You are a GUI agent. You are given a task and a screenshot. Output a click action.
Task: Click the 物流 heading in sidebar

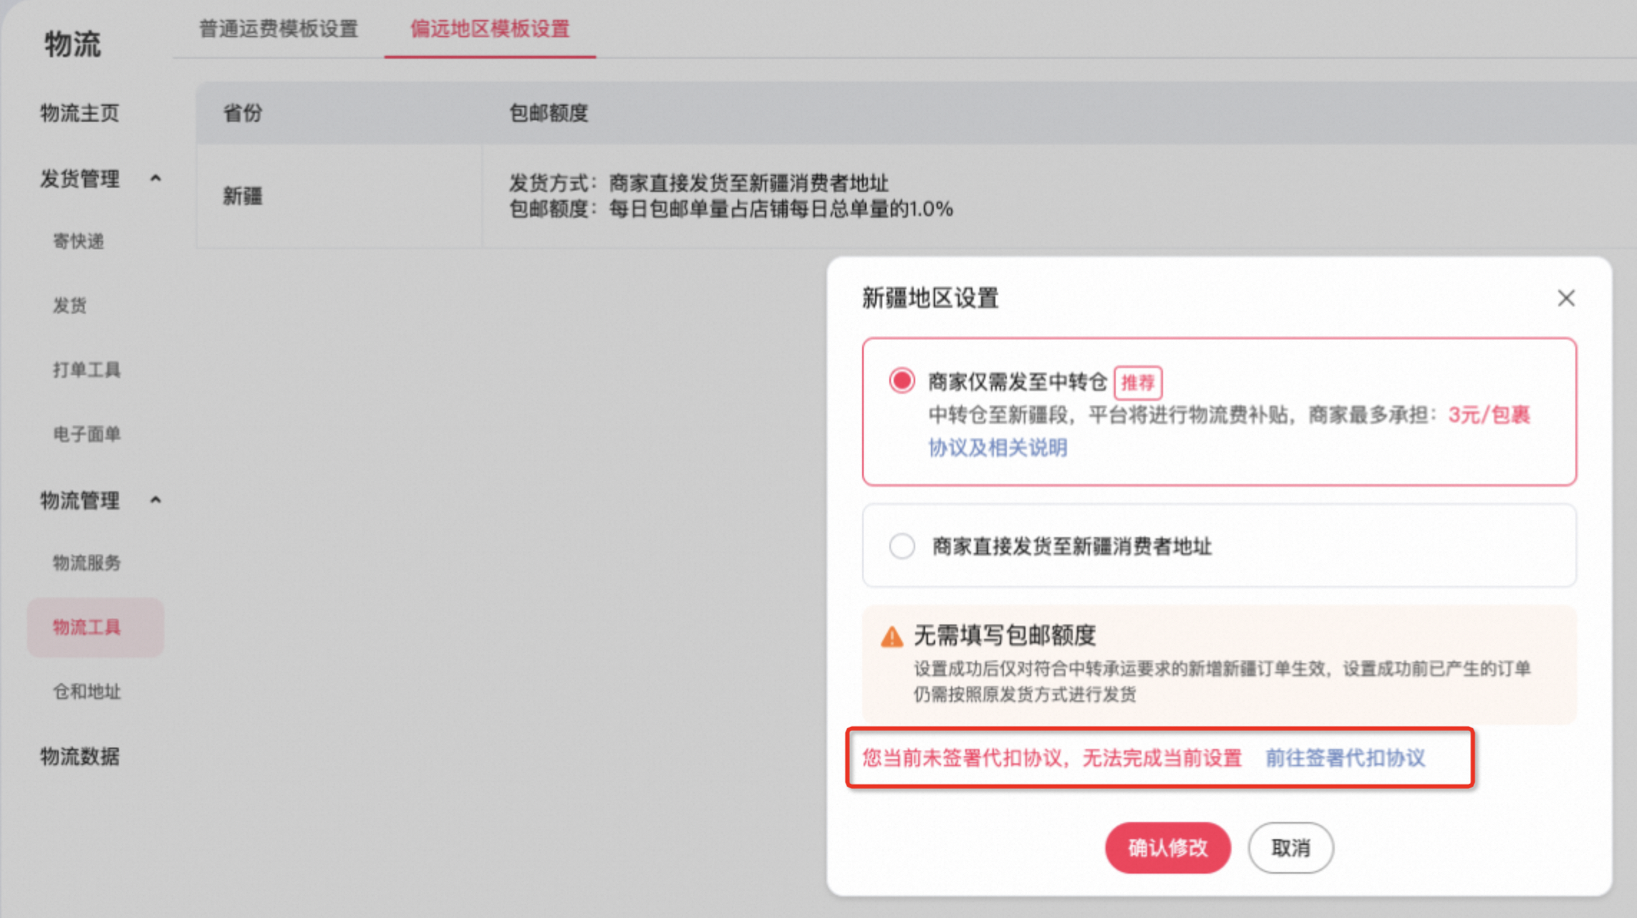(x=72, y=44)
